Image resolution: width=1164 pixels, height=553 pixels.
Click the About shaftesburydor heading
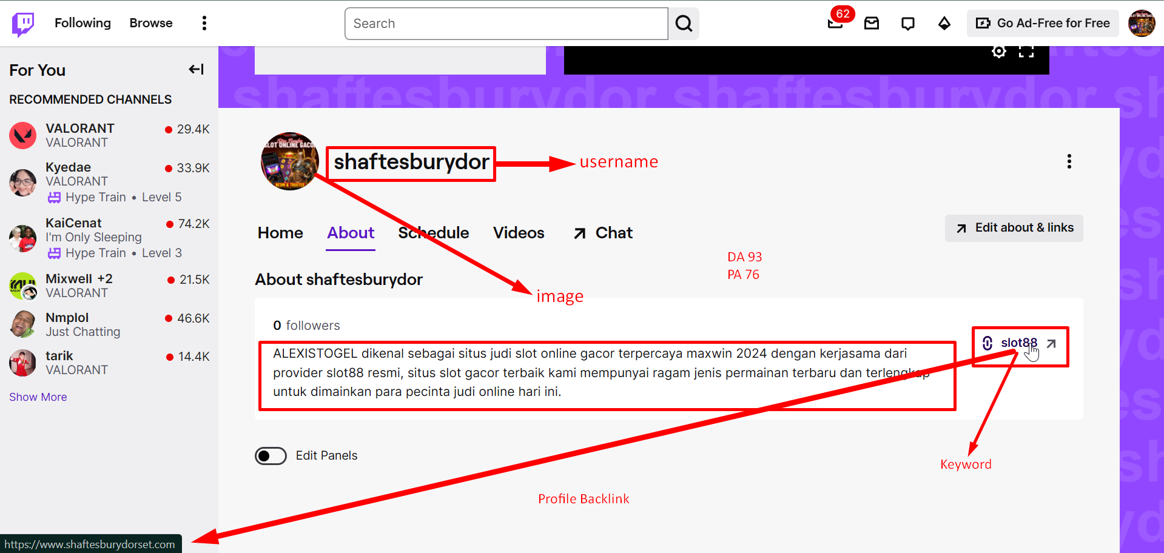click(339, 280)
